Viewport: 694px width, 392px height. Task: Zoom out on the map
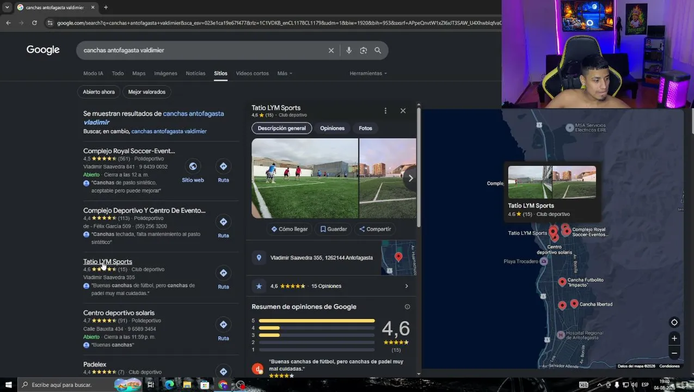coord(674,353)
